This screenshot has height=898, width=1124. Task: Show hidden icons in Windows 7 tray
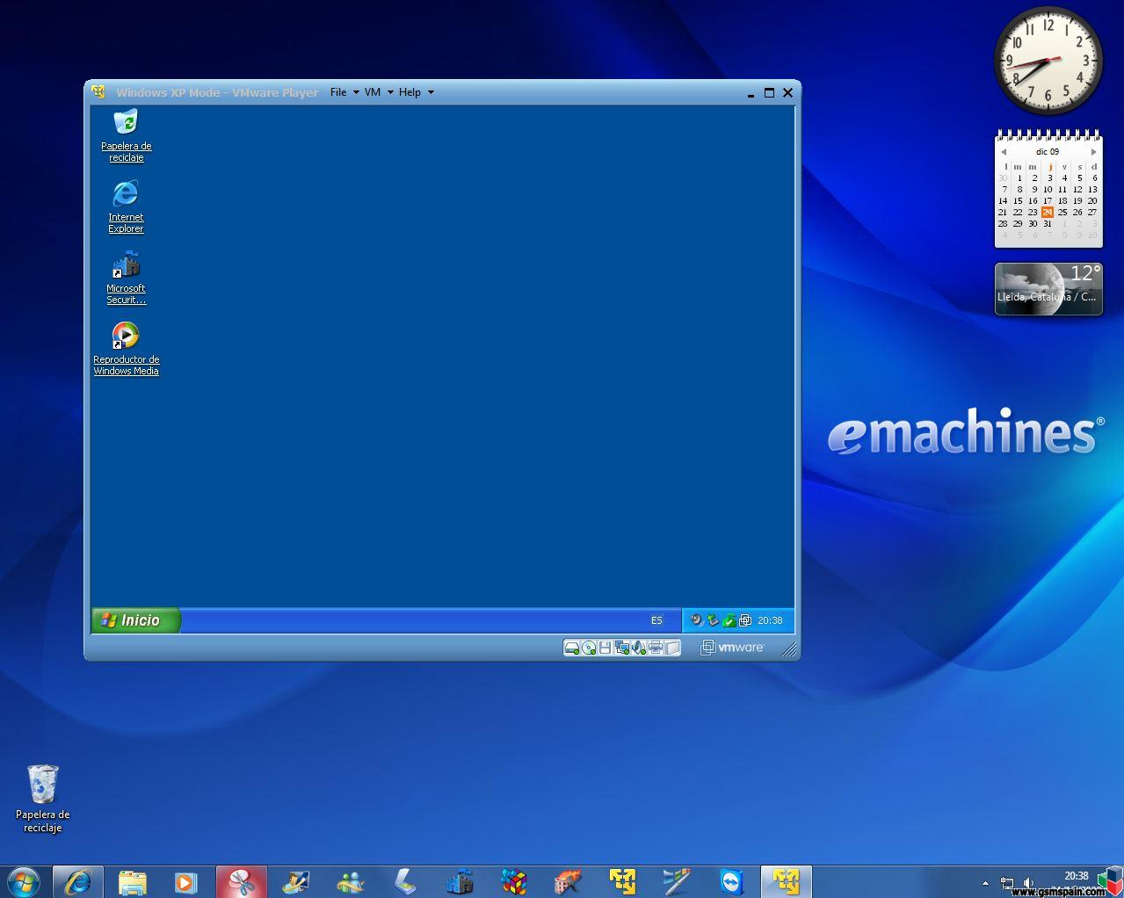click(985, 883)
